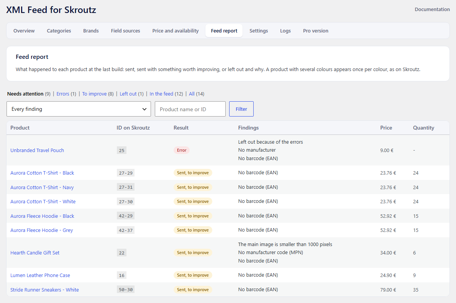
Task: Click the Skroutz ID 50-30 code
Action: 126,290
